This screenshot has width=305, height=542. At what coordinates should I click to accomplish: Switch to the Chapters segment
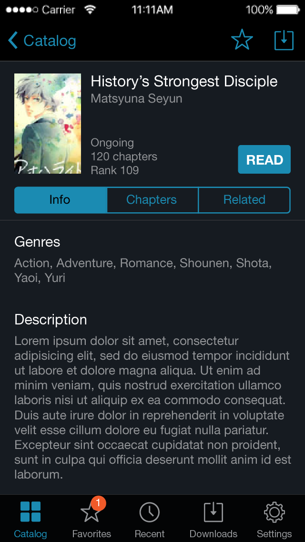[x=152, y=200]
